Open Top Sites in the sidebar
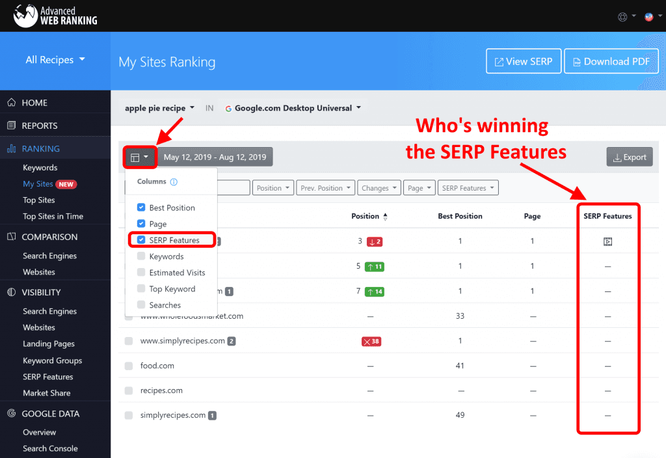666x458 pixels. point(38,200)
